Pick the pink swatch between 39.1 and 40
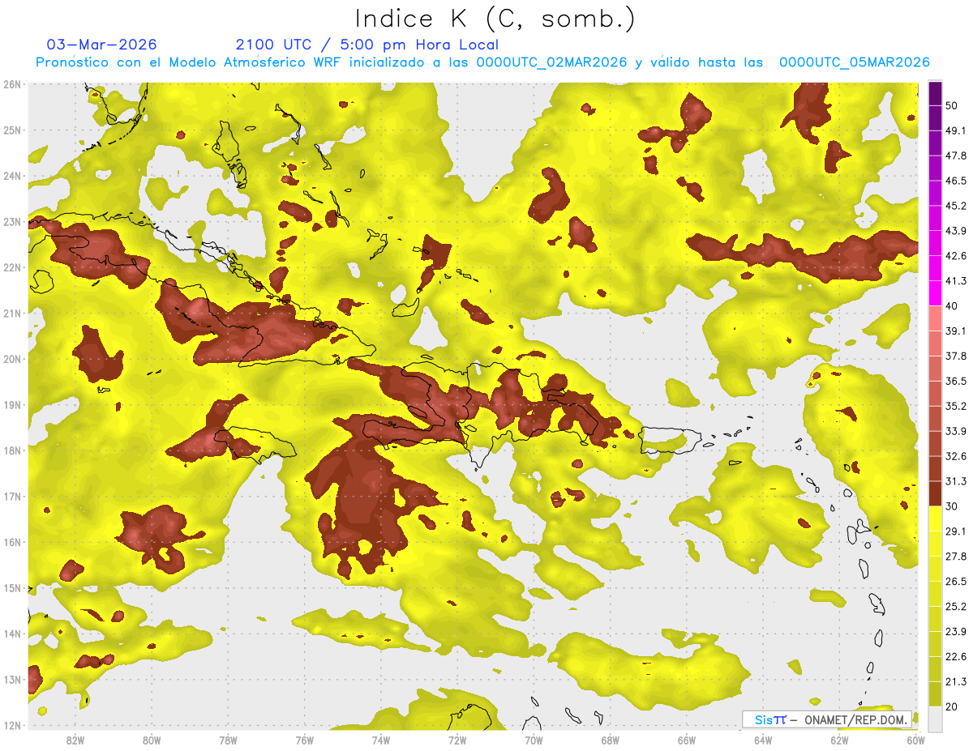Image resolution: width=973 pixels, height=751 pixels. (935, 318)
